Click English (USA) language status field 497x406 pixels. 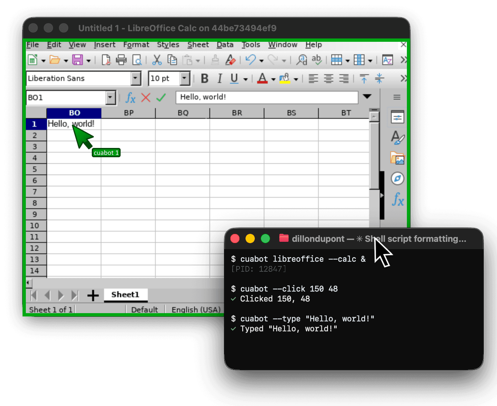pos(196,309)
